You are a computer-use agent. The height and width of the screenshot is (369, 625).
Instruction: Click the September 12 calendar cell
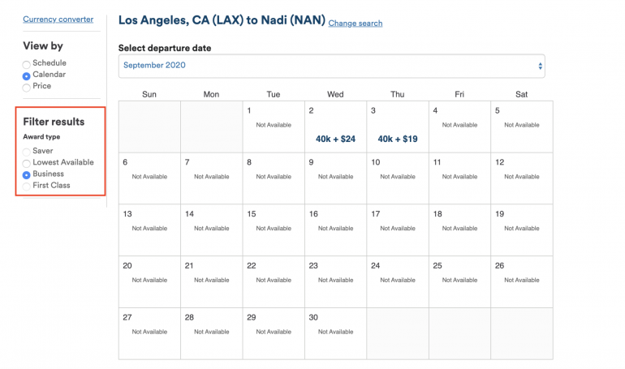click(521, 178)
